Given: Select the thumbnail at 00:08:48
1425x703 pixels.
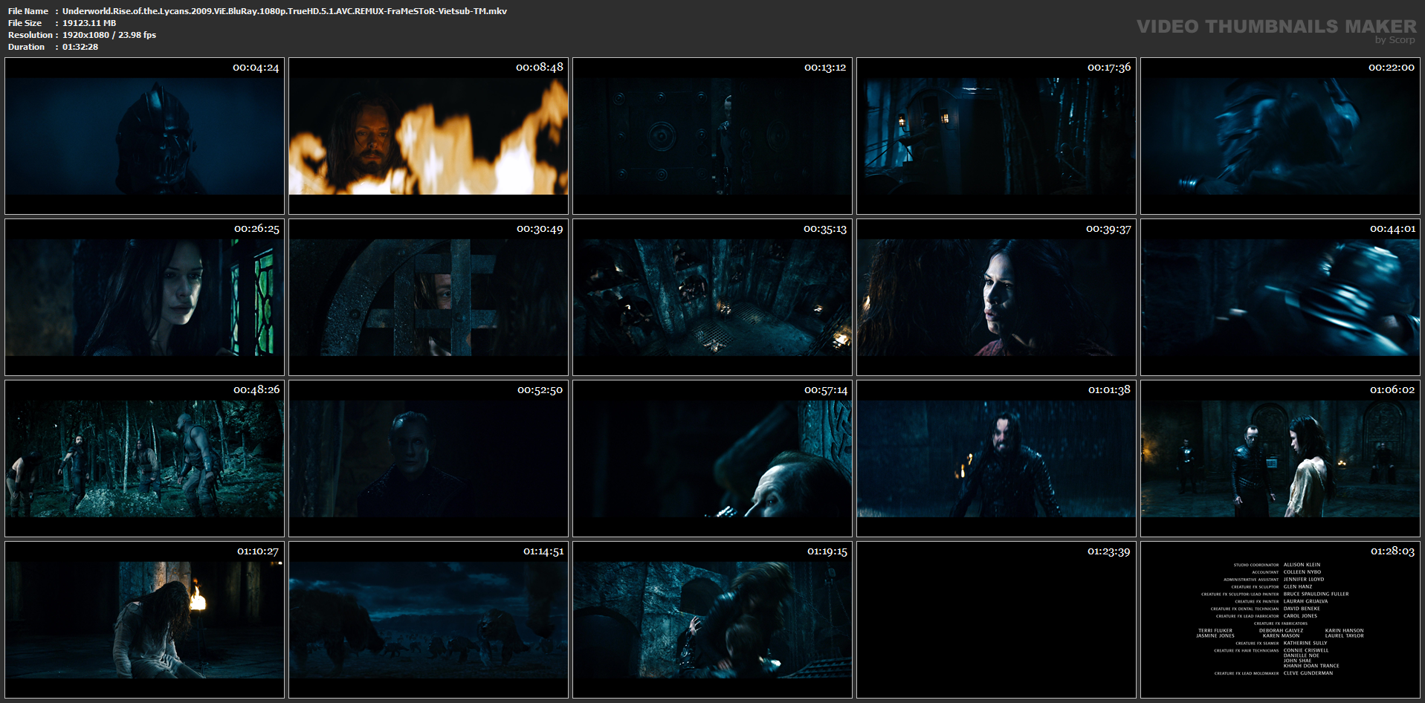Looking at the screenshot, I should (x=428, y=136).
